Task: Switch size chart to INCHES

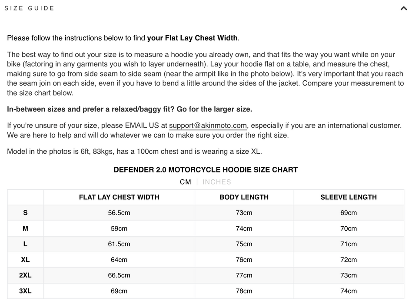Action: pyautogui.click(x=217, y=182)
